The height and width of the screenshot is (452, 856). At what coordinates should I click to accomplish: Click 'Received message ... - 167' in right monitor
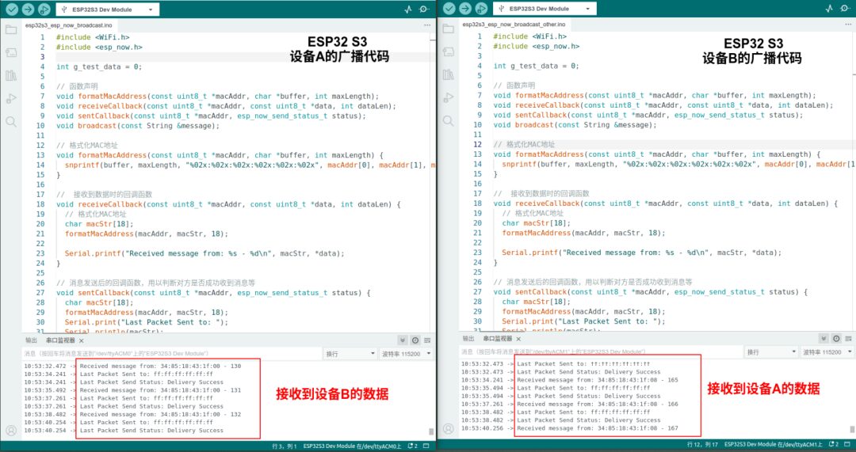click(x=598, y=428)
